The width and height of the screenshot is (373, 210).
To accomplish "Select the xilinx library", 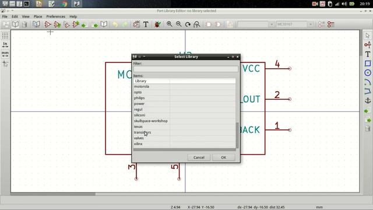I will click(x=184, y=144).
